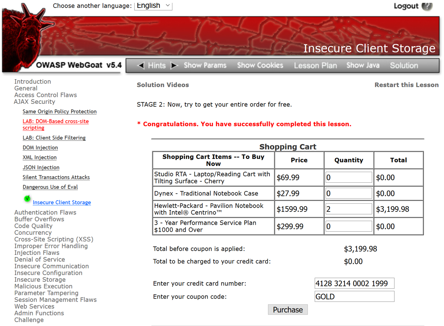Viewport: 444px width, 326px height.
Task: Expand the General category
Action: click(26, 88)
